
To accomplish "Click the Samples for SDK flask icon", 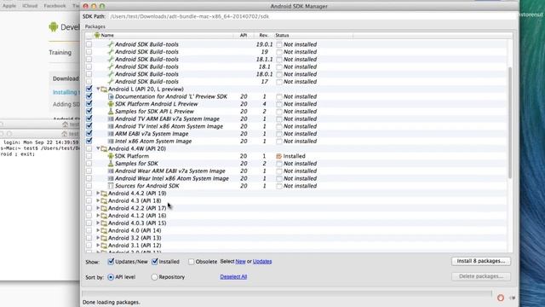I will (x=111, y=164).
